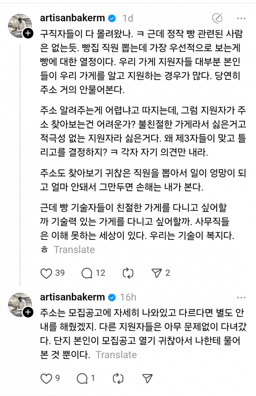Translate the second reply post
This screenshot has width=256, height=396.
[116, 355]
